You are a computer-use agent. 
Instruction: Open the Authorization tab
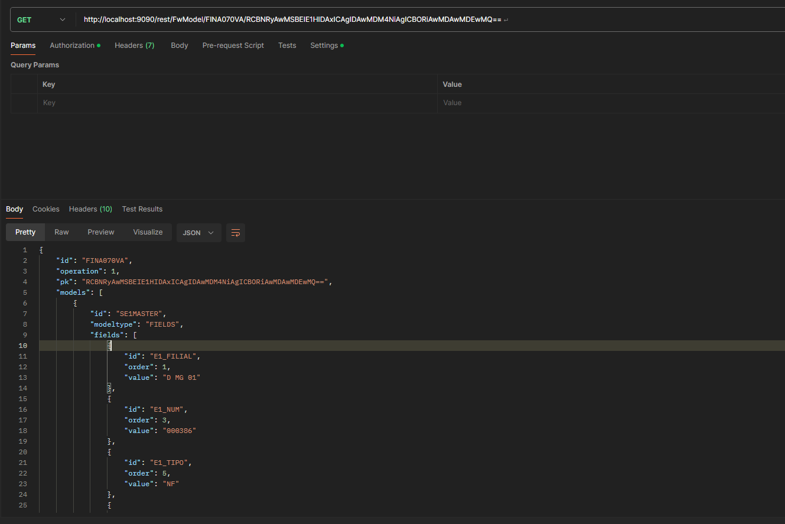[74, 45]
